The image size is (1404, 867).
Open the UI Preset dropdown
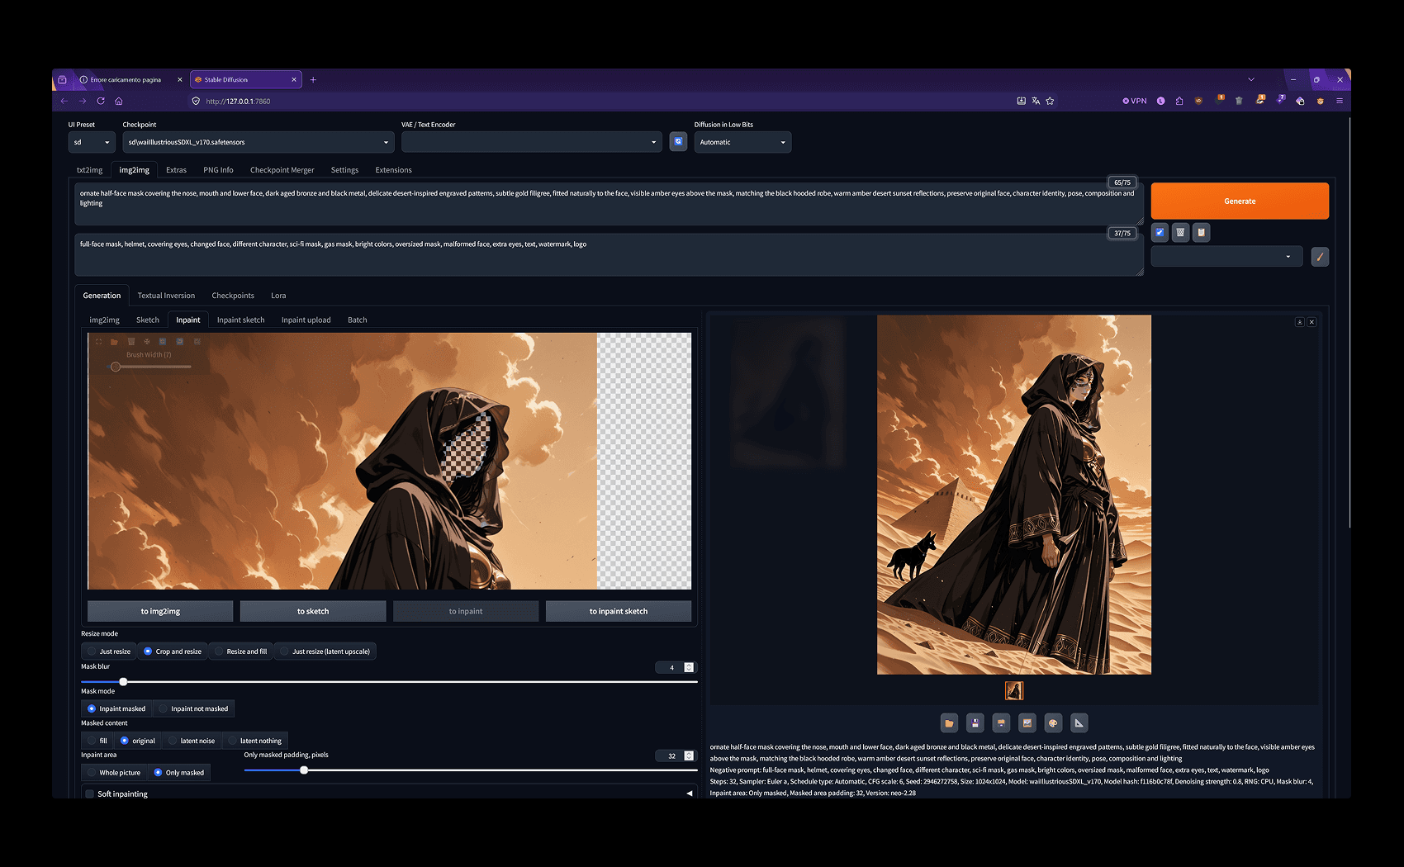coord(92,142)
